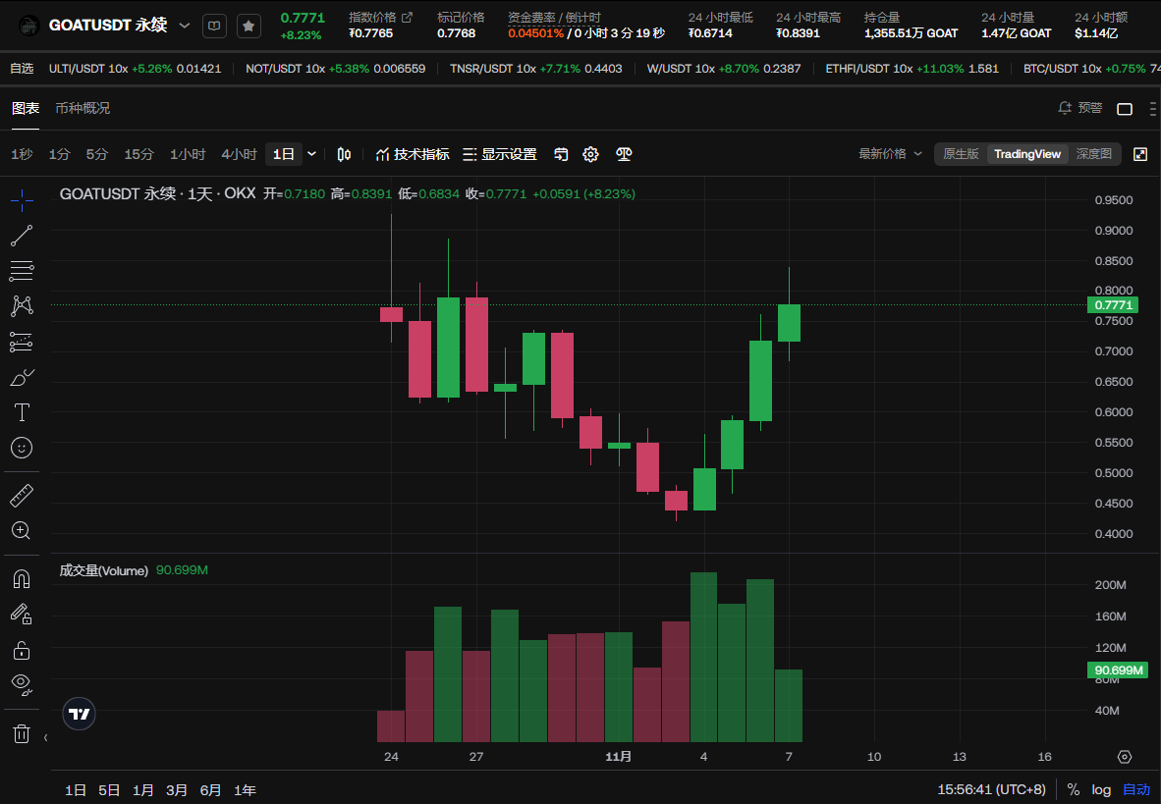
Task: Select the 1秒 interval
Action: click(22, 154)
